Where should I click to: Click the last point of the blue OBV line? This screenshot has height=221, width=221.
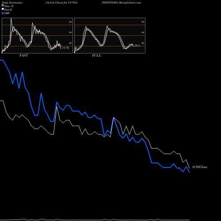[x=190, y=172]
